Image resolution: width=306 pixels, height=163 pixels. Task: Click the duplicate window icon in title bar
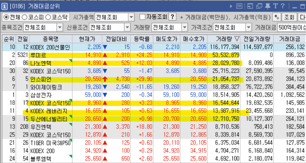pyautogui.click(x=259, y=6)
